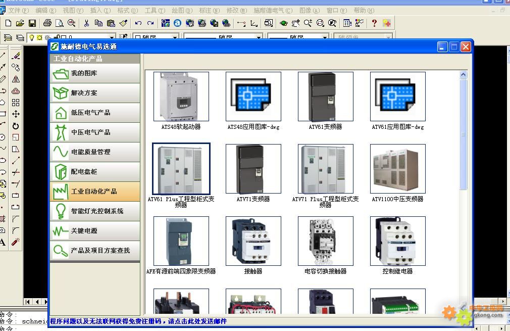Image resolution: width=510 pixels, height=331 pixels.
Task: Open 关键电源 category
Action: pyautogui.click(x=95, y=231)
